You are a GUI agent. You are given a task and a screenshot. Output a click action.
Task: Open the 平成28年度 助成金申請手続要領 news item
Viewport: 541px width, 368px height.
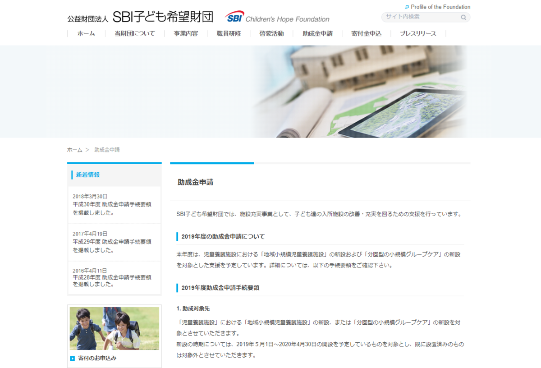112,281
